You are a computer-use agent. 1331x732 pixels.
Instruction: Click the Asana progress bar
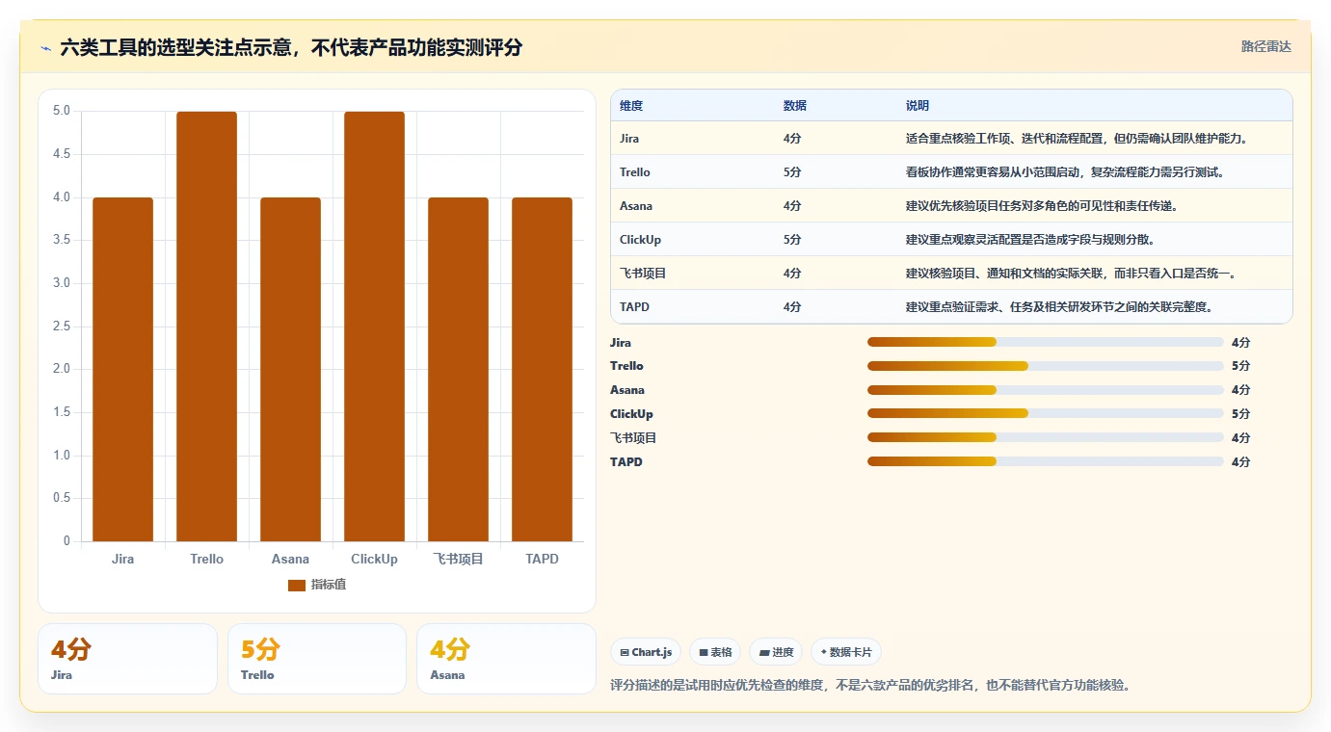tap(1046, 390)
